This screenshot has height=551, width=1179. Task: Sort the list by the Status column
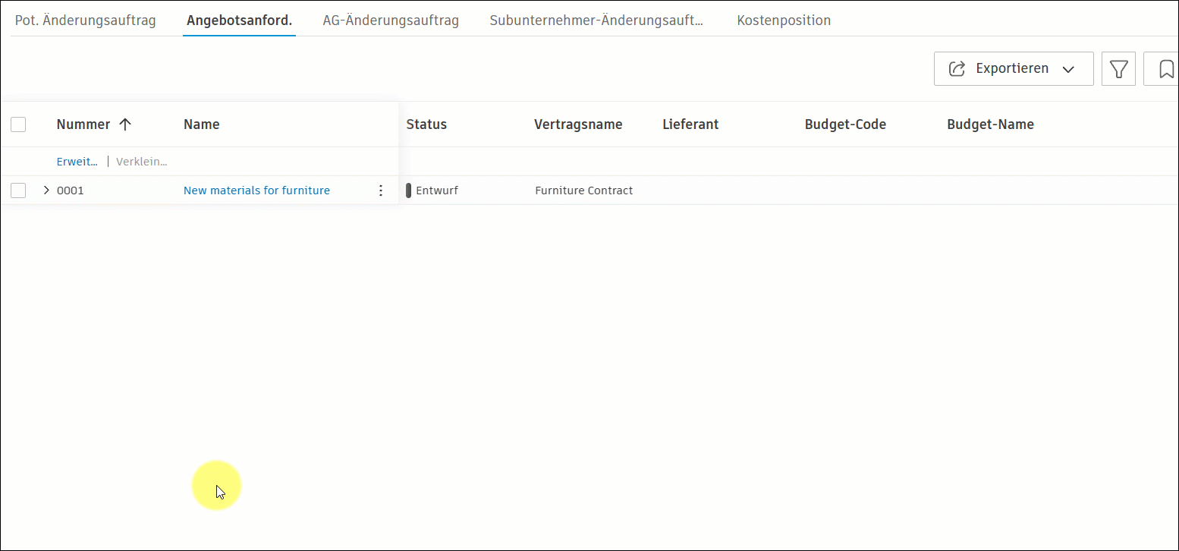pos(426,124)
